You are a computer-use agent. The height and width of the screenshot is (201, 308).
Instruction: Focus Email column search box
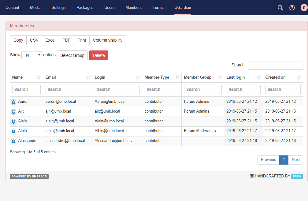[x=68, y=89]
